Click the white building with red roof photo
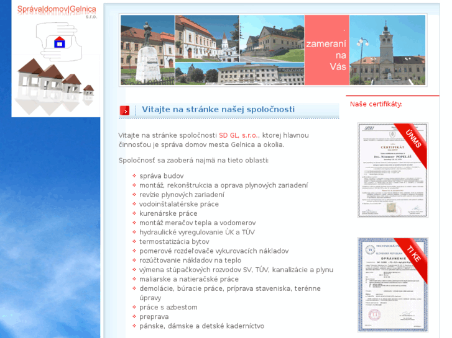Image resolution: width=452 pixels, height=338 pixels. pyautogui.click(x=207, y=38)
